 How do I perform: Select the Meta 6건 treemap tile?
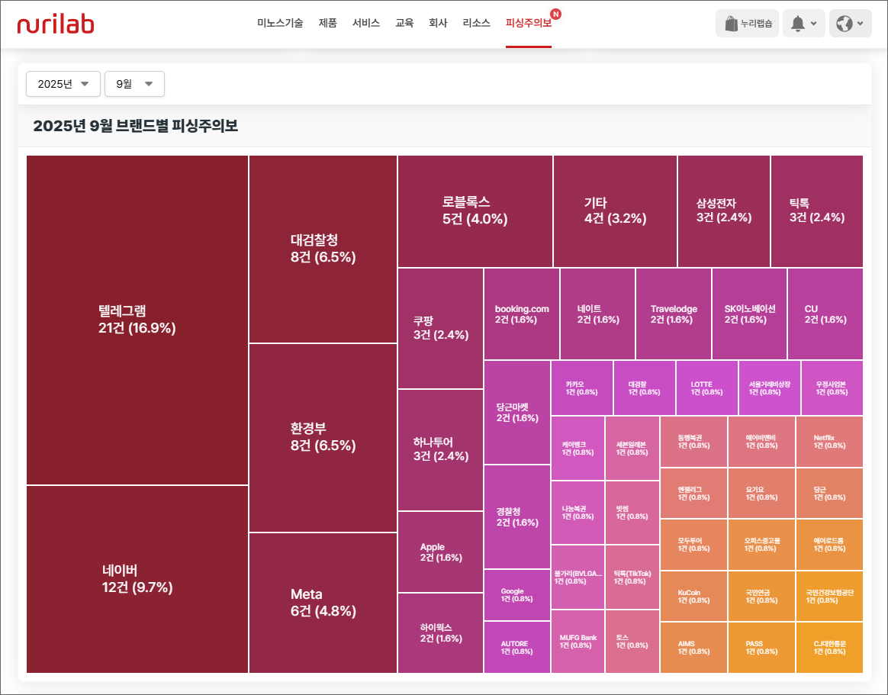pyautogui.click(x=323, y=602)
